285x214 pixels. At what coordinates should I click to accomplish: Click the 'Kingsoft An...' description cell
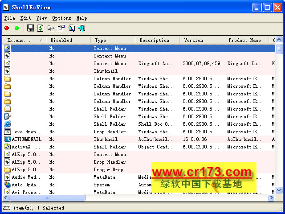point(156,63)
